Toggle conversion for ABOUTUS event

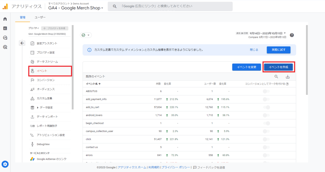coord(266,91)
